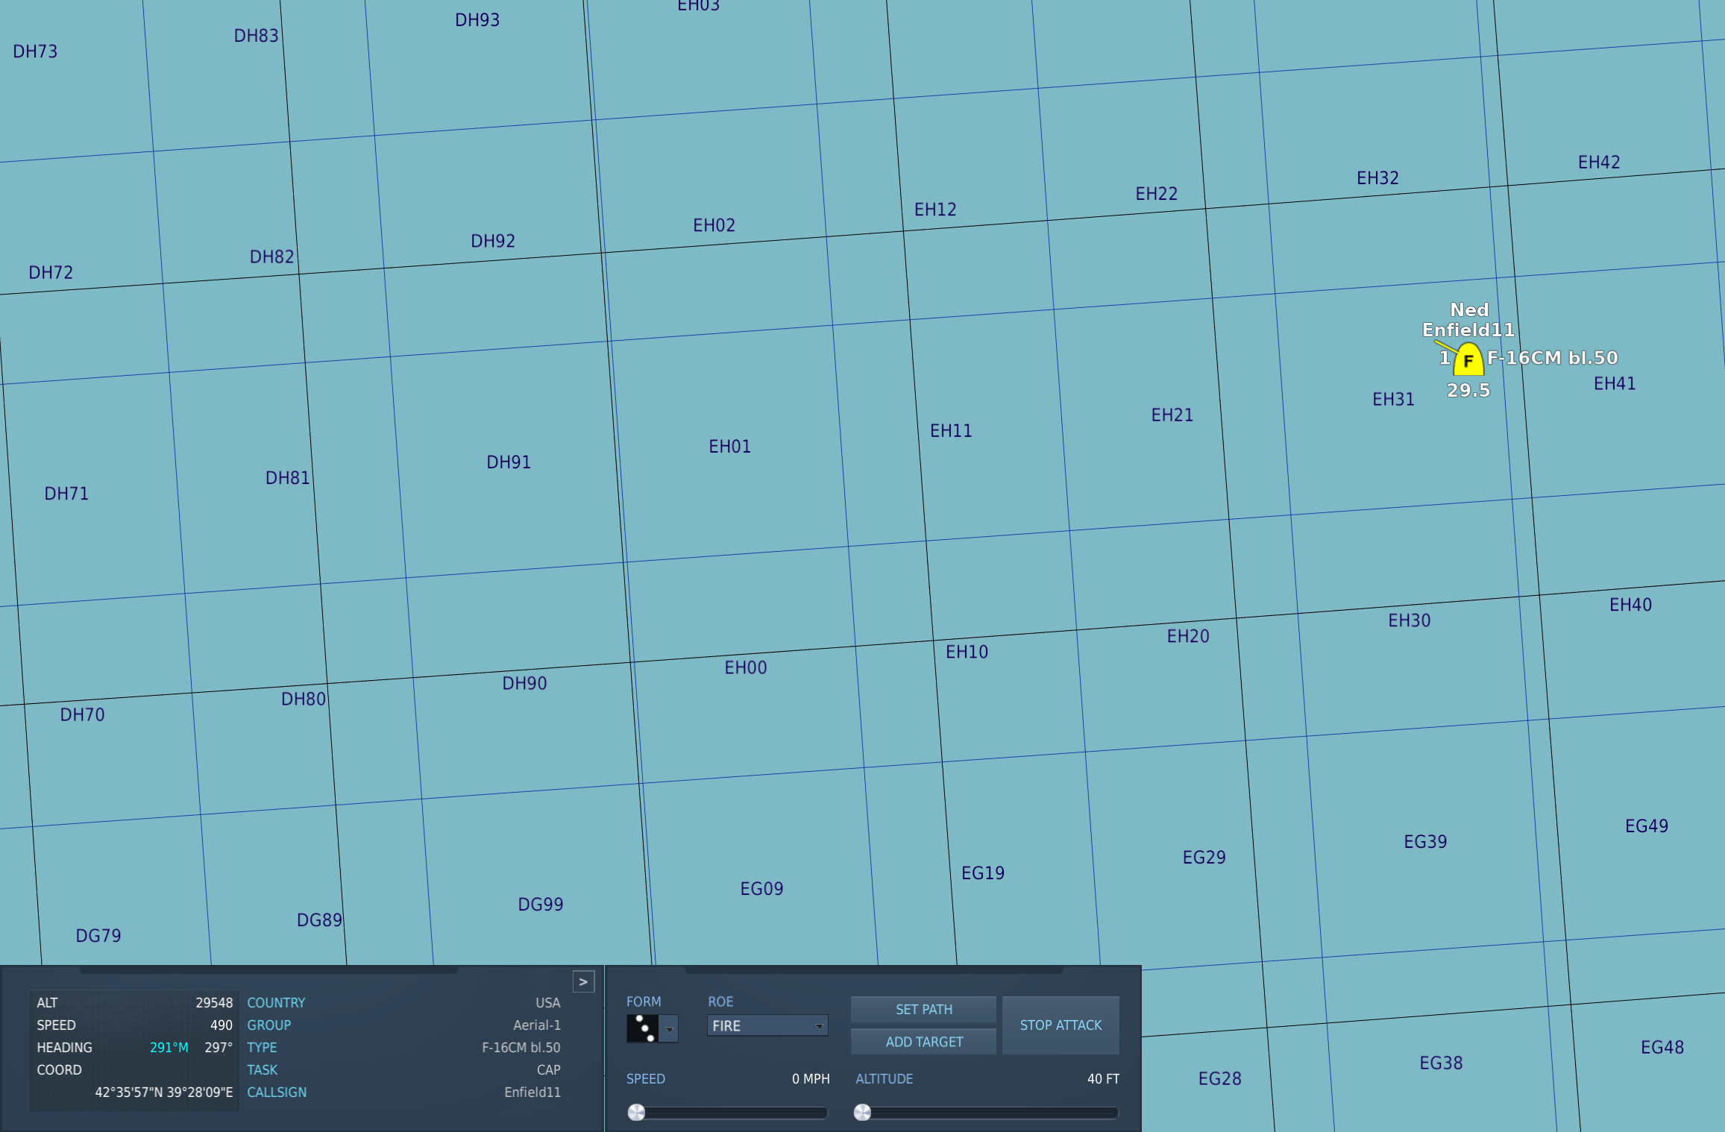Viewport: 1725px width, 1132px height.
Task: Click the grid label EH12
Action: 935,210
